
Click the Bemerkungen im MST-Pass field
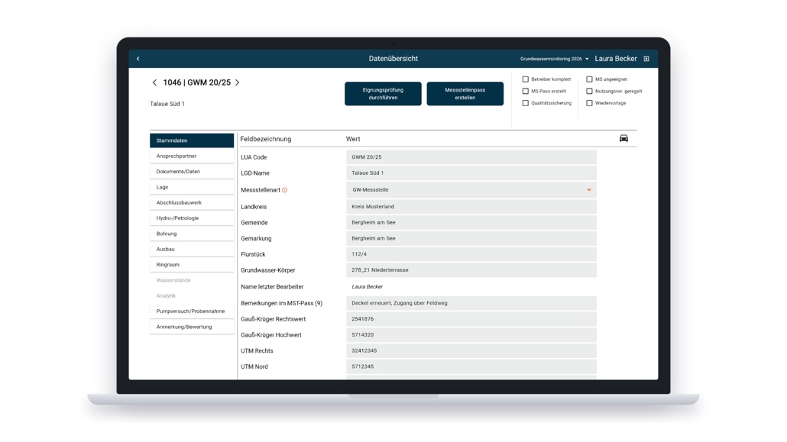471,303
